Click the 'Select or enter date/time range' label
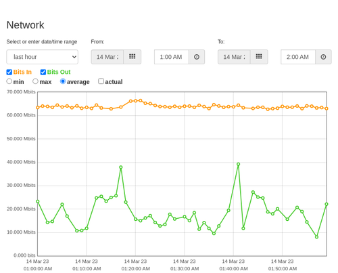 (42, 42)
